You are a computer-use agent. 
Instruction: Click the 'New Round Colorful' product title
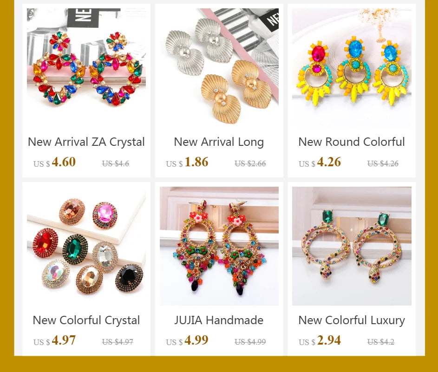(x=352, y=142)
